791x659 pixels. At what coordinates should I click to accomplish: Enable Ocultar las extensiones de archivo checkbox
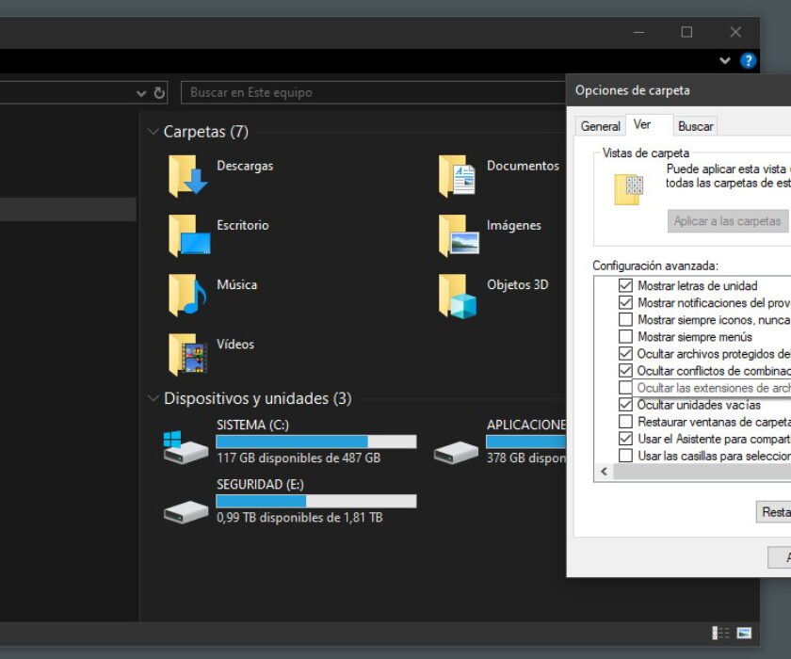coord(625,388)
